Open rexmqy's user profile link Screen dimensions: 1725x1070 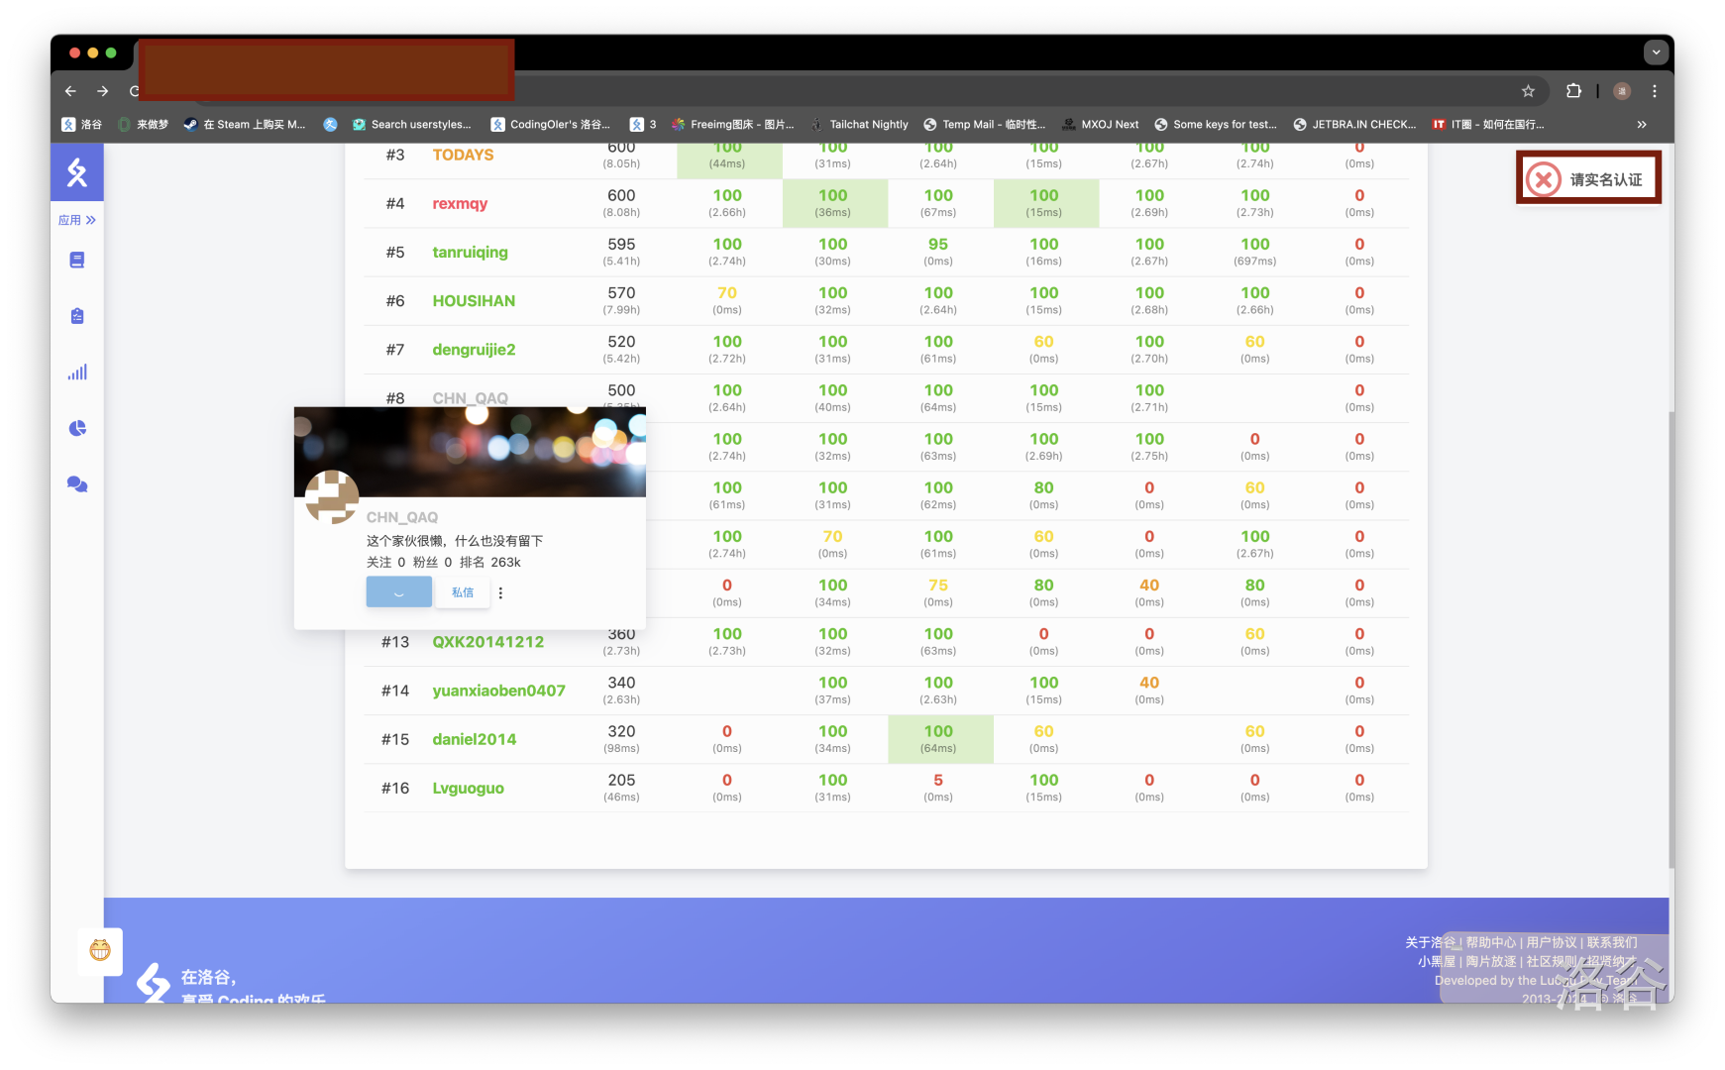460,204
